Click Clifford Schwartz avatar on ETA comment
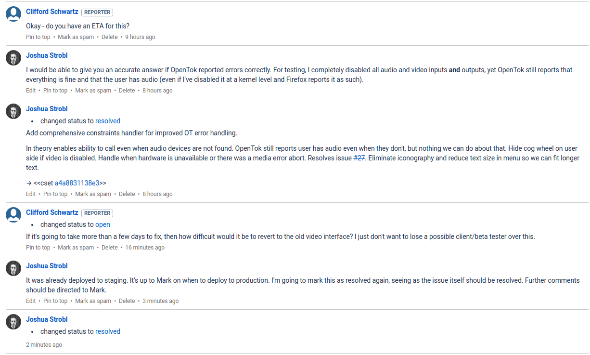 tap(13, 14)
